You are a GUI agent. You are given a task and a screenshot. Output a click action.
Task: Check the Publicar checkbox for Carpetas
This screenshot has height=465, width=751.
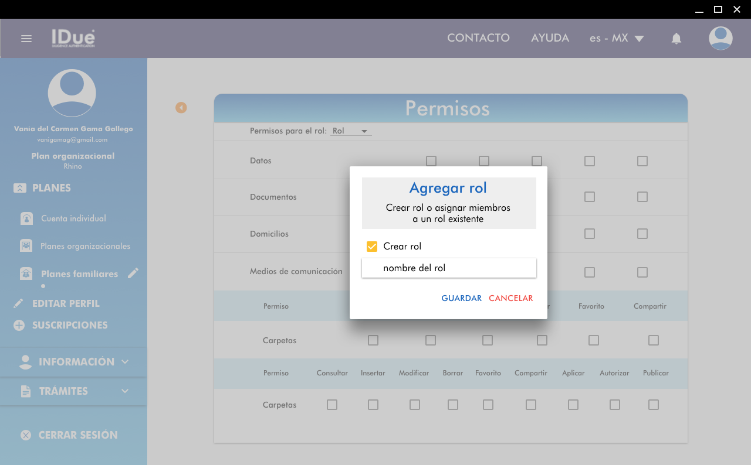pyautogui.click(x=654, y=405)
